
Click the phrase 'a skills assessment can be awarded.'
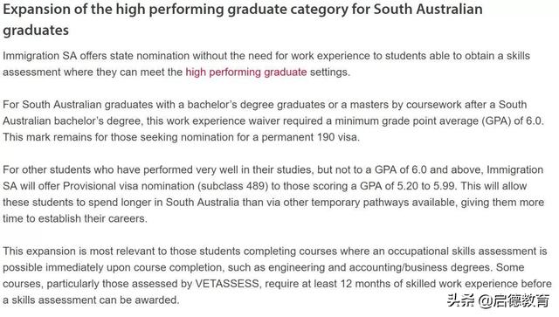coord(91,300)
